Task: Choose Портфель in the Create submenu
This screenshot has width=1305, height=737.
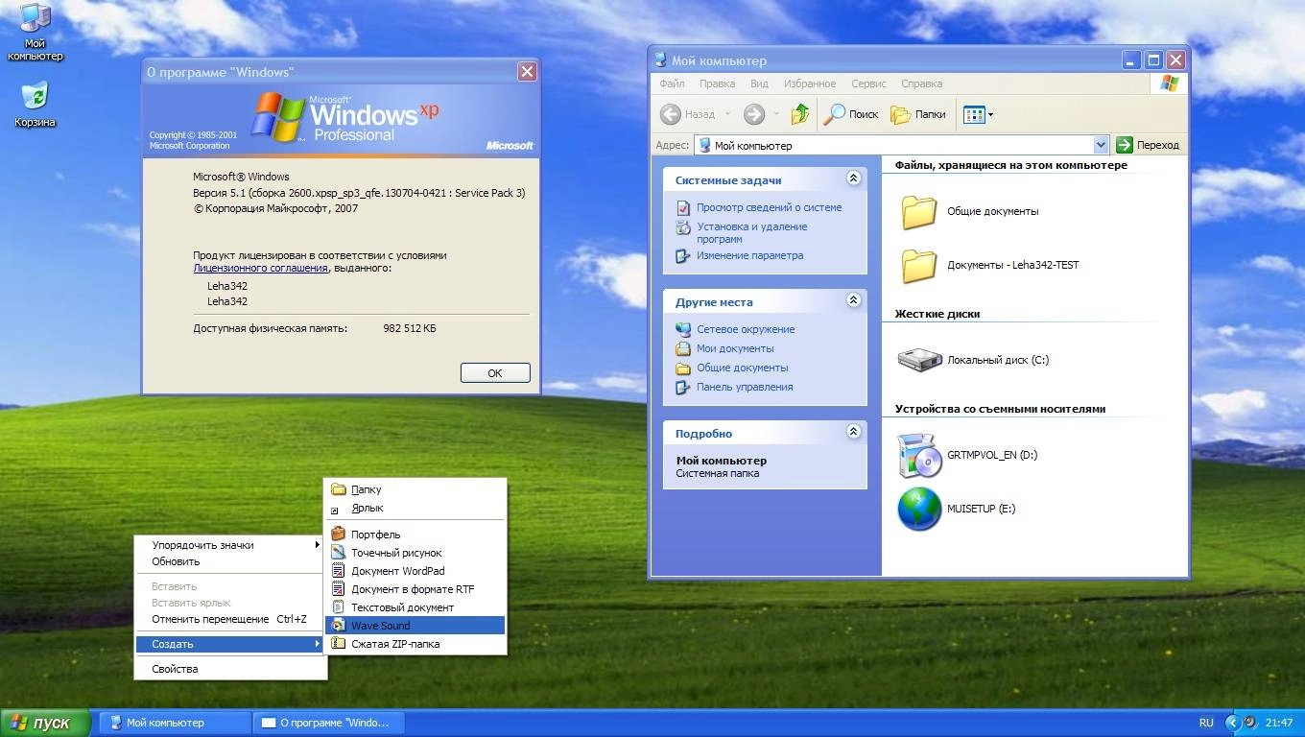Action: 415,535
